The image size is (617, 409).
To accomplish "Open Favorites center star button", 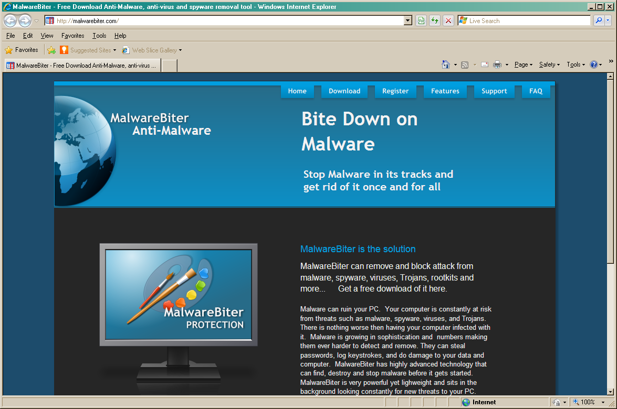I will [21, 50].
